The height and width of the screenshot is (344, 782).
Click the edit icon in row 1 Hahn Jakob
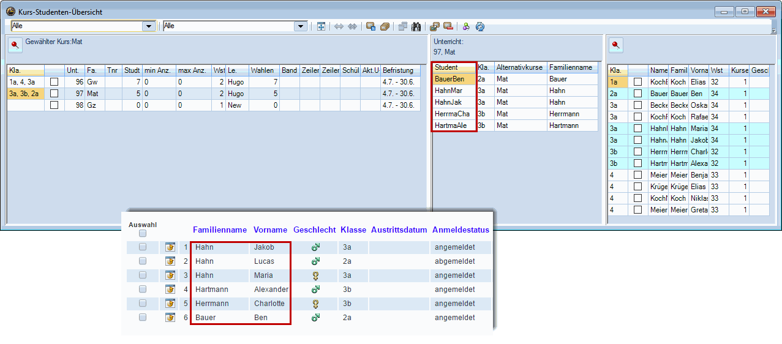point(170,247)
